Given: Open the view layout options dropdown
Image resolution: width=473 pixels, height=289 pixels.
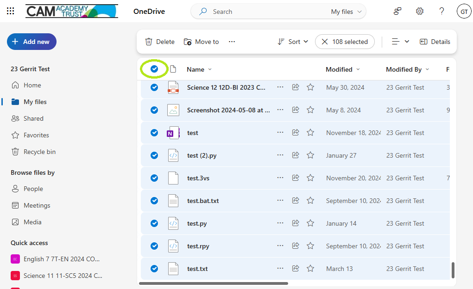Looking at the screenshot, I should point(400,42).
